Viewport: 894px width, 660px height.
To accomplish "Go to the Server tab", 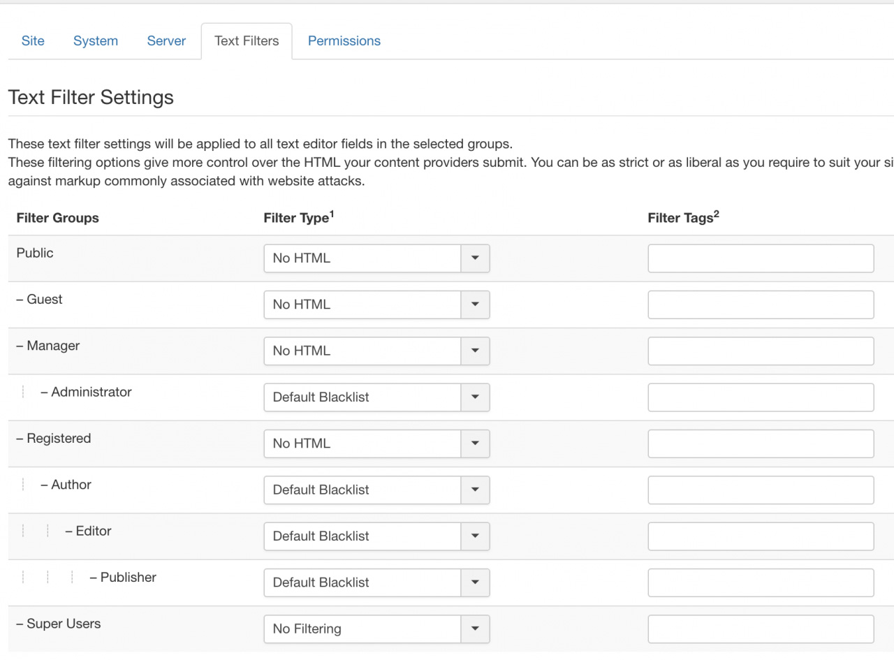I will pyautogui.click(x=166, y=41).
